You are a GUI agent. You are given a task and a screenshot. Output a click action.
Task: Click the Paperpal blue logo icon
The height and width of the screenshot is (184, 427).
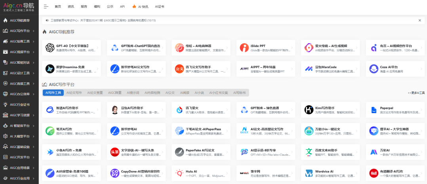point(374,110)
